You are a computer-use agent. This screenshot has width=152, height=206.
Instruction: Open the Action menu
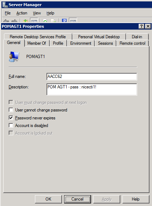pyautogui.click(x=22, y=13)
